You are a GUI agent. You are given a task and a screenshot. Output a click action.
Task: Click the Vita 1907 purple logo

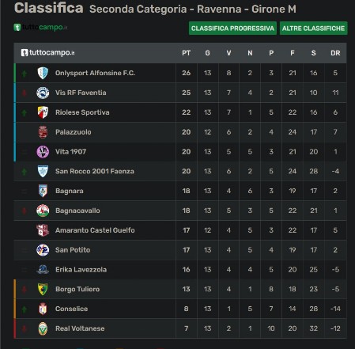[x=43, y=152]
